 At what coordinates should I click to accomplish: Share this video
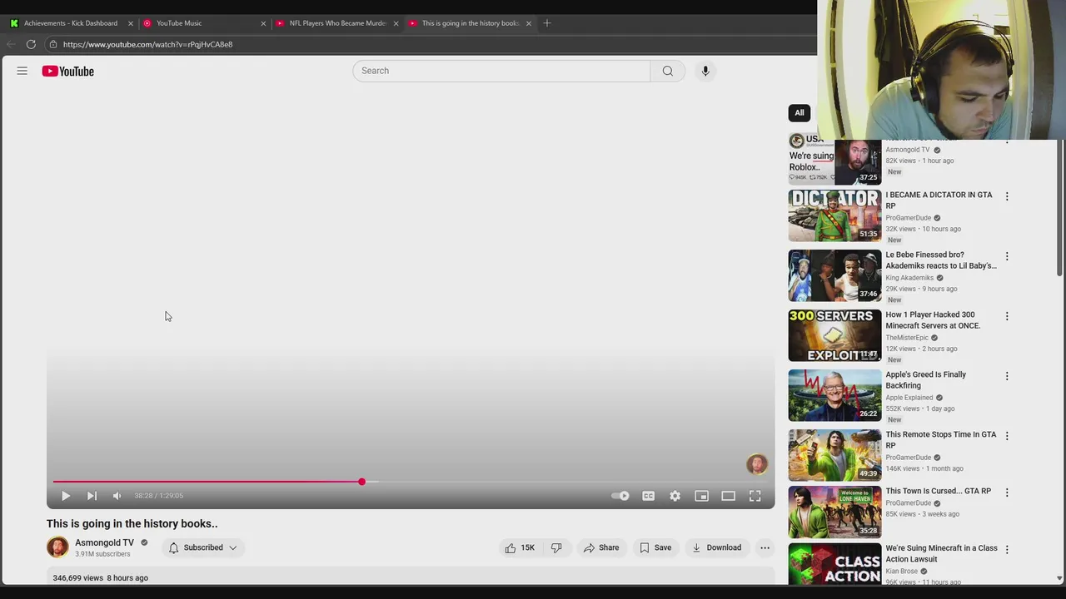601,547
